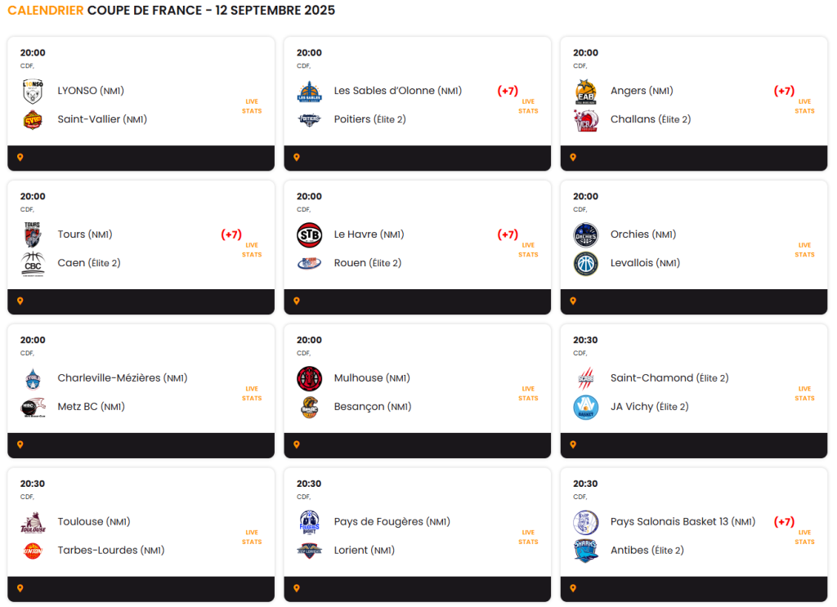
Task: Open Live Stats for Saint-Chamond vs JA Vichy
Action: tap(804, 394)
